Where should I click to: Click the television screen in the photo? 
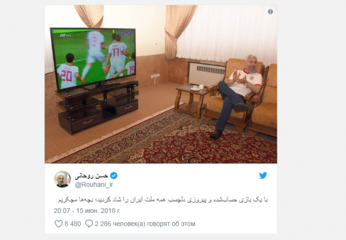click(93, 58)
